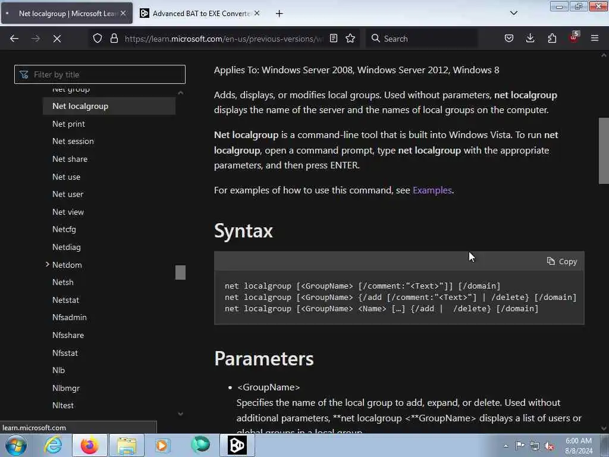Viewport: 609px width, 457px height.
Task: Switch to Firefox in taskbar
Action: [90, 445]
